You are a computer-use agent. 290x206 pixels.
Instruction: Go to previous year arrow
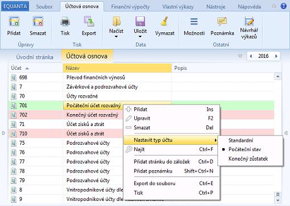tap(251, 56)
